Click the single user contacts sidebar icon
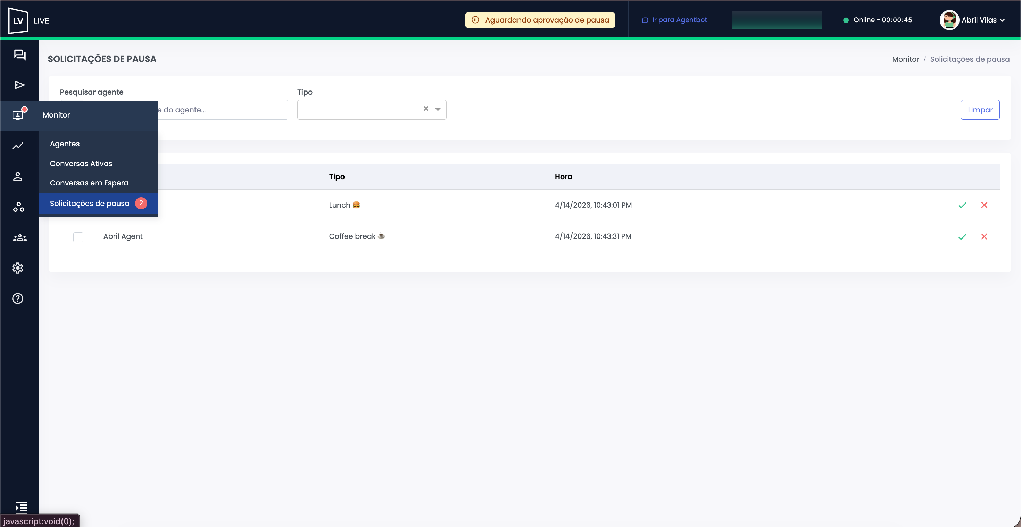This screenshot has height=527, width=1021. [18, 176]
